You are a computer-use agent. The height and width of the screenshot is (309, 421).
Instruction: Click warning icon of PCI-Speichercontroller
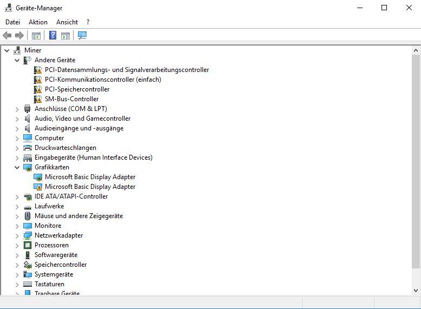click(38, 89)
